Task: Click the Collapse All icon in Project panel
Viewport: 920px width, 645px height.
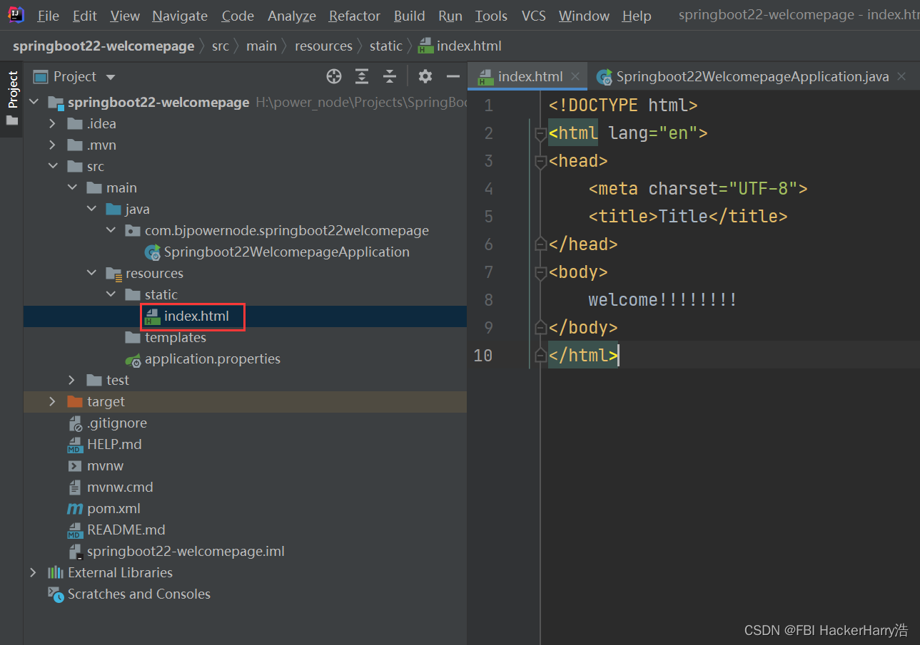Action: pos(389,76)
